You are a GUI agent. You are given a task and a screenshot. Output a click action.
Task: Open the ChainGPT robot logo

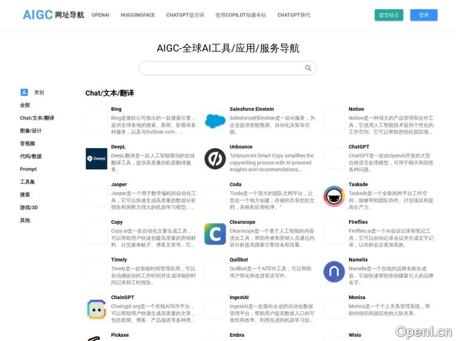(x=96, y=309)
